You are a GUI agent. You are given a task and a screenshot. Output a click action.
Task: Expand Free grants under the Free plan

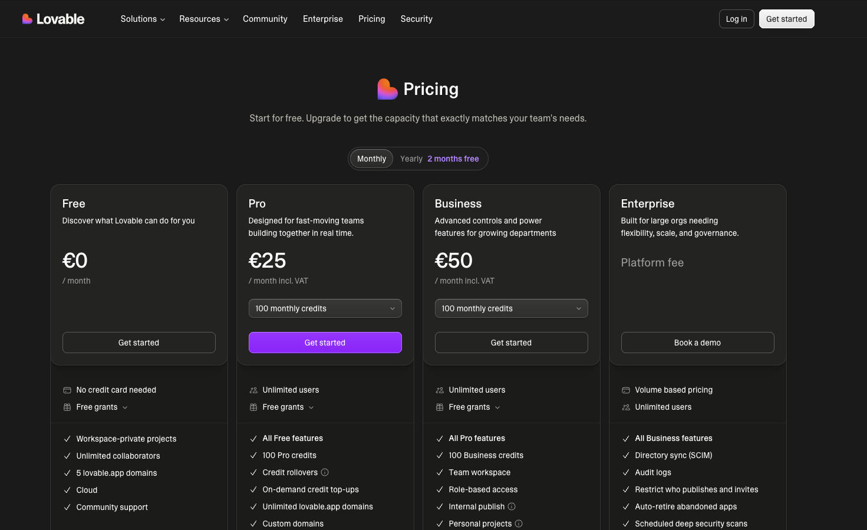pyautogui.click(x=102, y=407)
